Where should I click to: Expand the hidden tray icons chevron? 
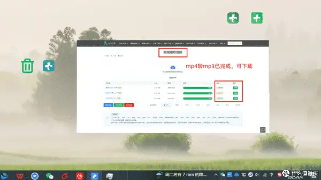(215, 175)
